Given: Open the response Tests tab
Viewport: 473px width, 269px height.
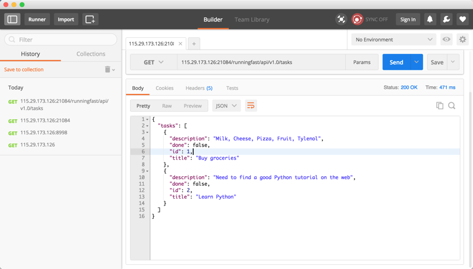Looking at the screenshot, I should 232,88.
